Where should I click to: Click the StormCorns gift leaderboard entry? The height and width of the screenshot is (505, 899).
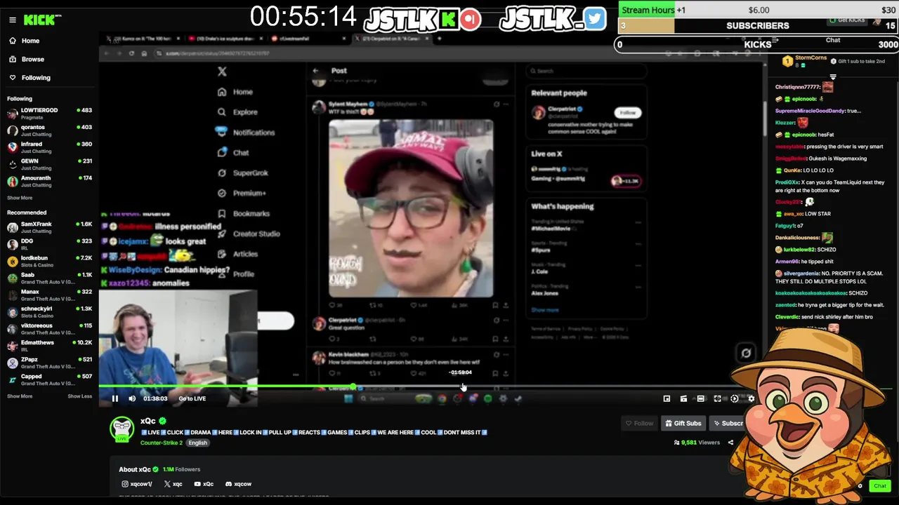(x=806, y=60)
